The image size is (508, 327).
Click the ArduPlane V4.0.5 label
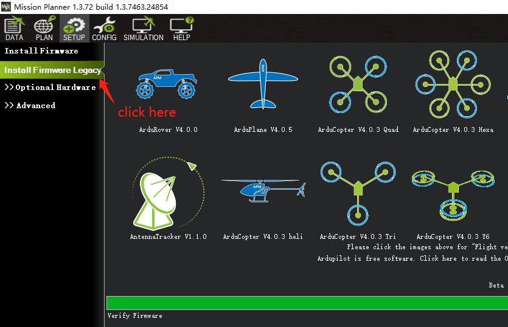pyautogui.click(x=263, y=129)
